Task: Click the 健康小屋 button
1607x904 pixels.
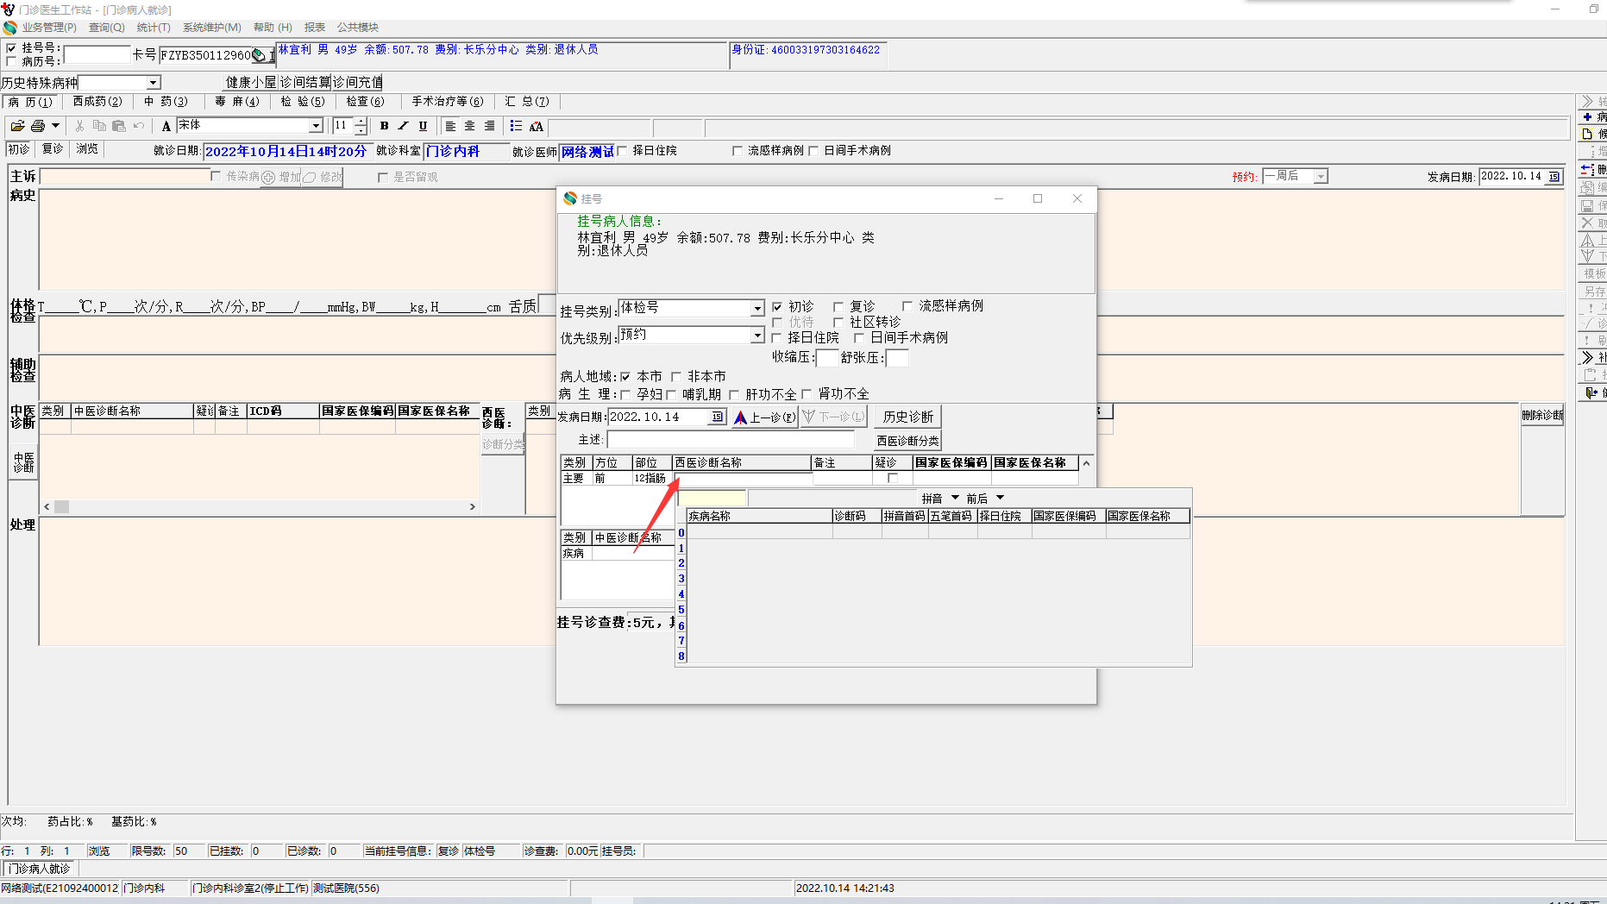Action: (x=251, y=82)
